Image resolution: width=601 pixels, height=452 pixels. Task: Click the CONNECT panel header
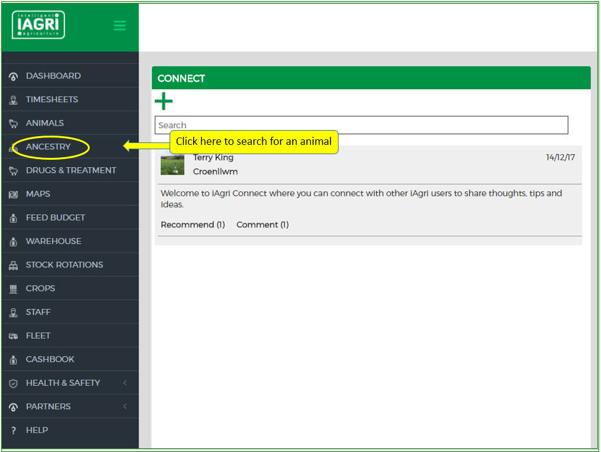pyautogui.click(x=371, y=78)
